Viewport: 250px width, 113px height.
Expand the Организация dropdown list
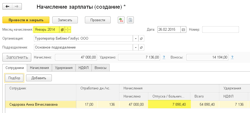(x=136, y=39)
